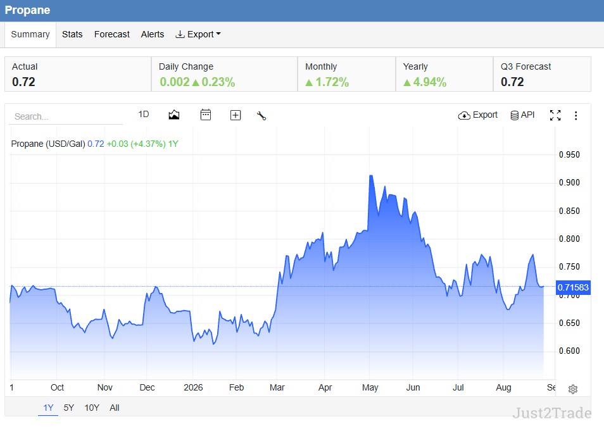The width and height of the screenshot is (604, 431).
Task: Open the Alerts tab
Action: pos(153,34)
